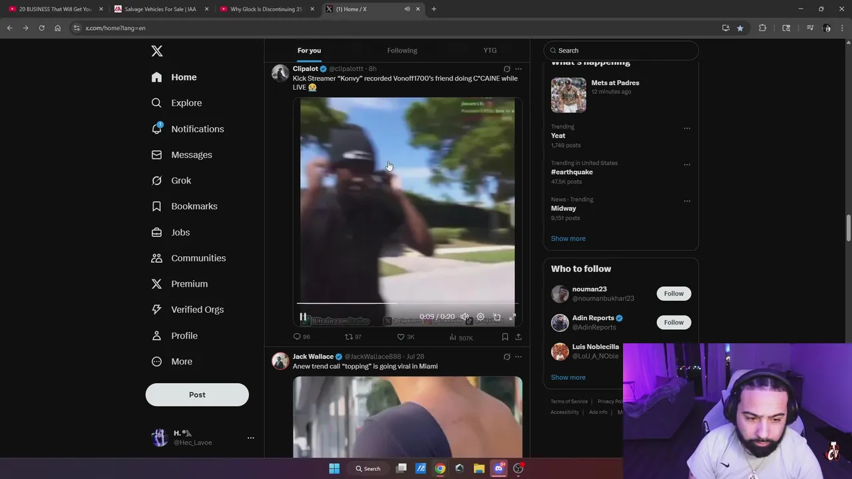Switch to Why Glock Is Discontinuing tab
The width and height of the screenshot is (852, 479).
266,9
